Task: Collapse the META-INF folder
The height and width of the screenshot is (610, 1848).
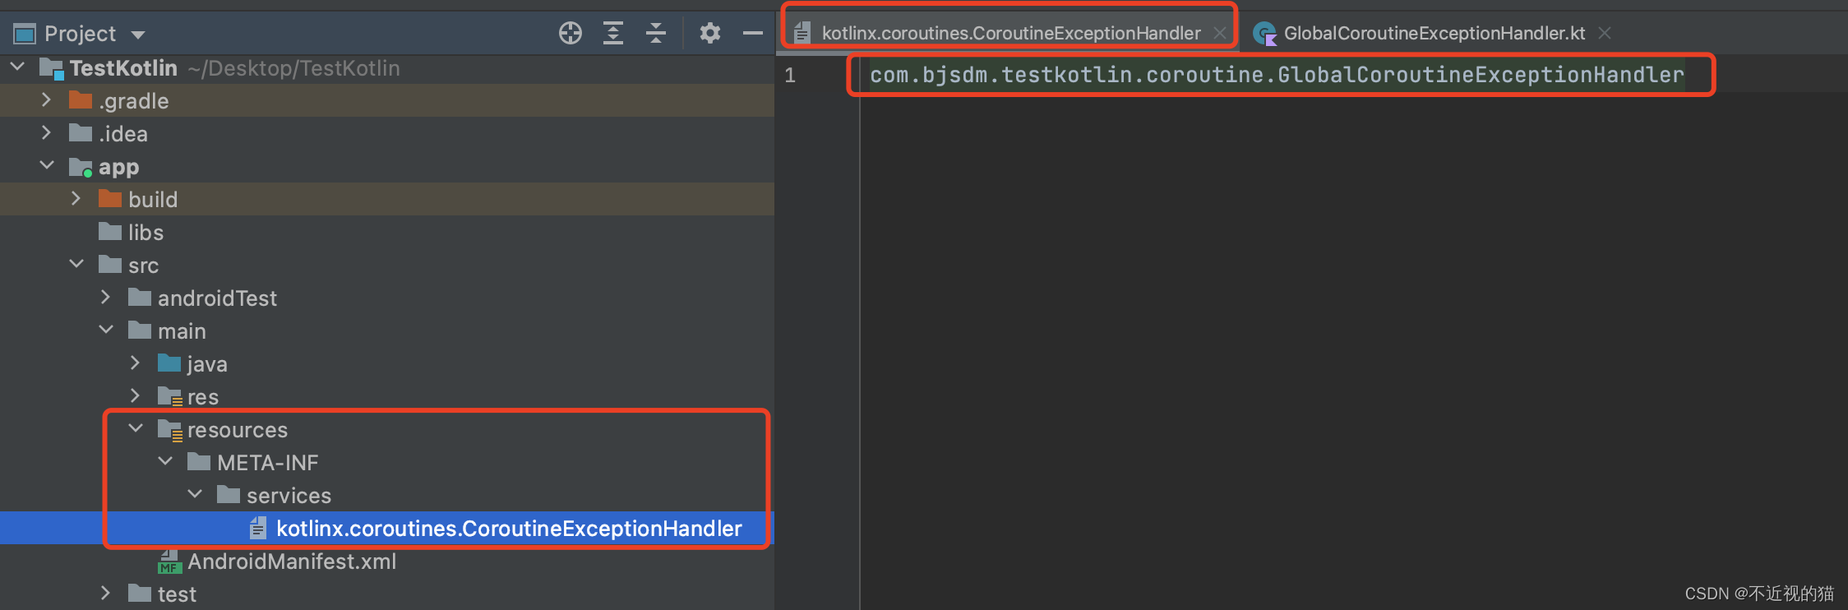Action: click(x=165, y=461)
